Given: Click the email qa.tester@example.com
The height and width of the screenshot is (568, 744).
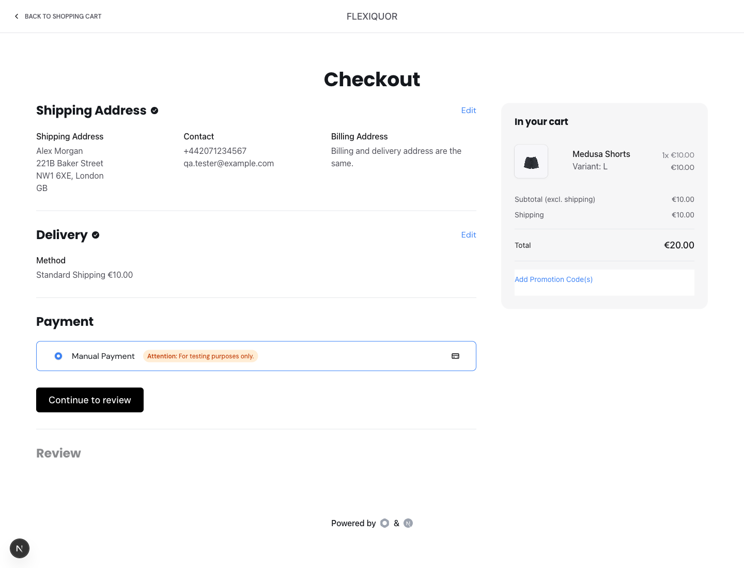Looking at the screenshot, I should (x=229, y=163).
